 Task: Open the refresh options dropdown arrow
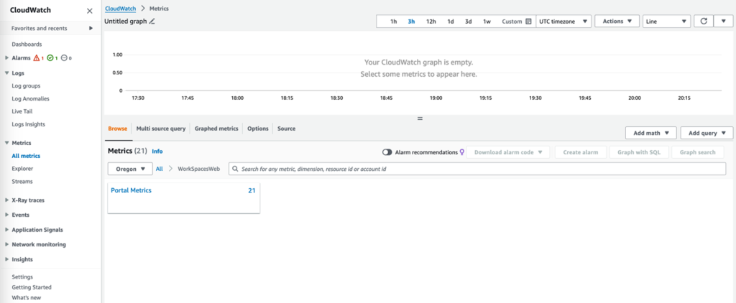pos(723,21)
